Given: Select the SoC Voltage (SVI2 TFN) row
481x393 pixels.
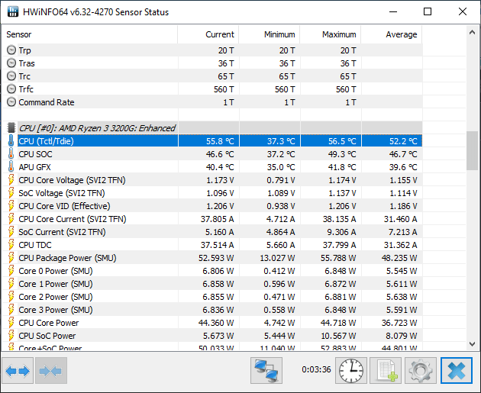Looking at the screenshot, I should pos(212,193).
